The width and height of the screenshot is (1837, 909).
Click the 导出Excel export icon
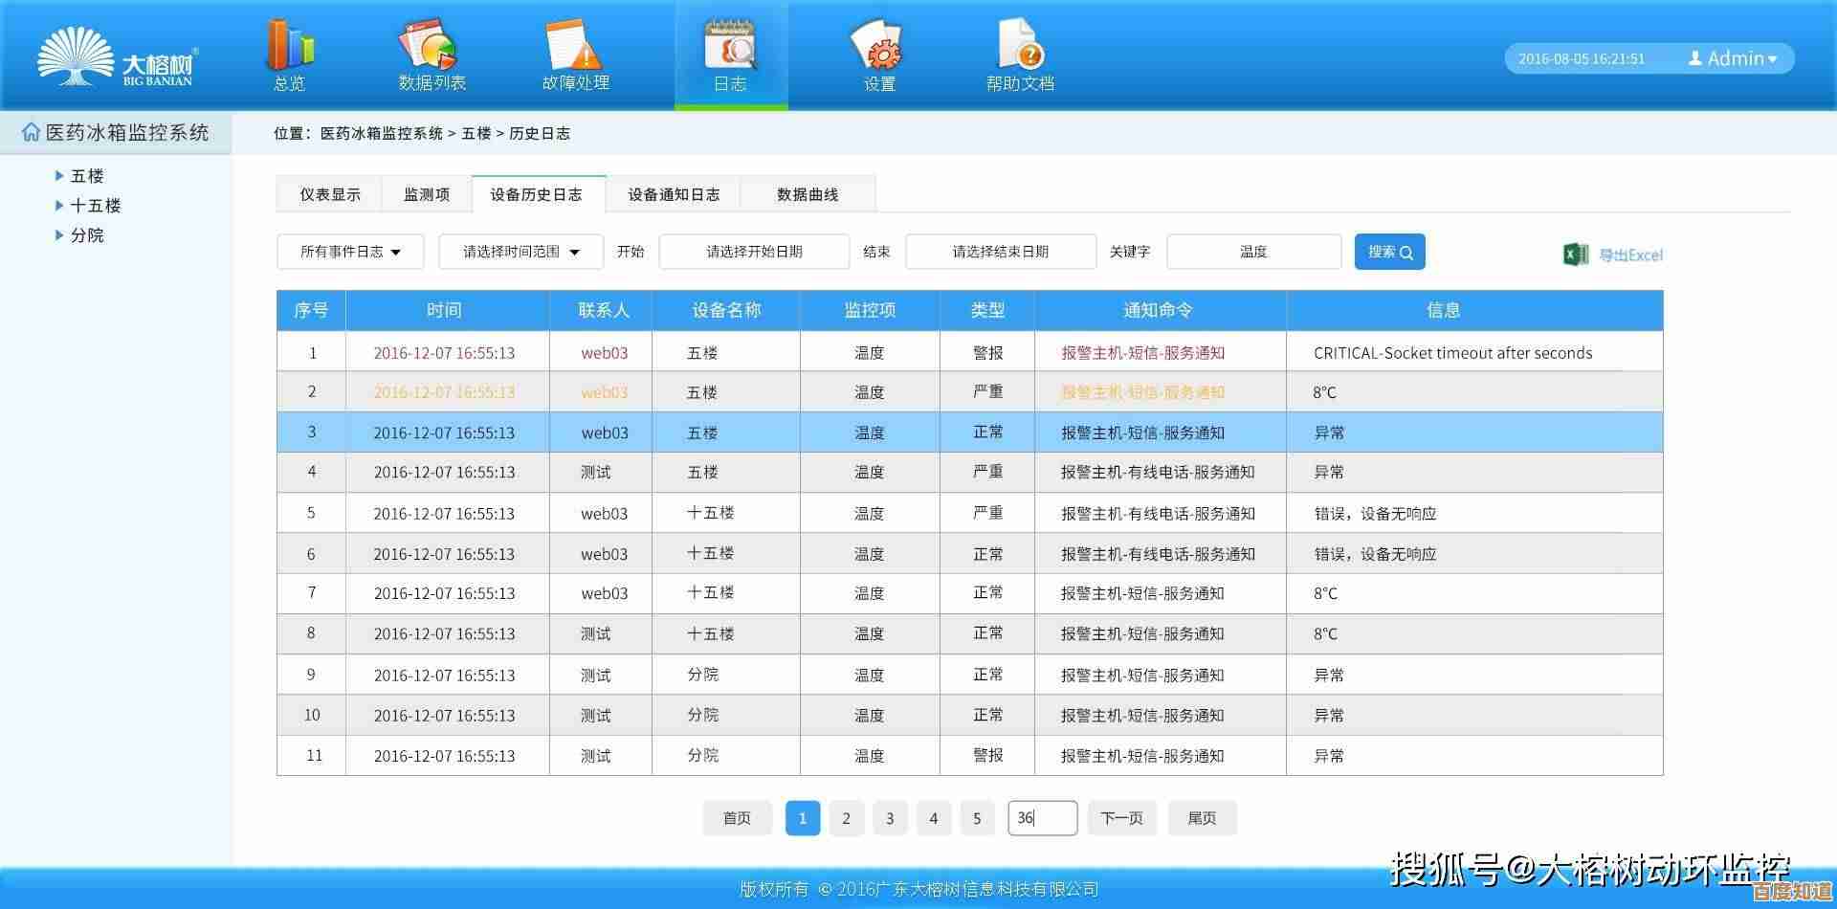1576,255
